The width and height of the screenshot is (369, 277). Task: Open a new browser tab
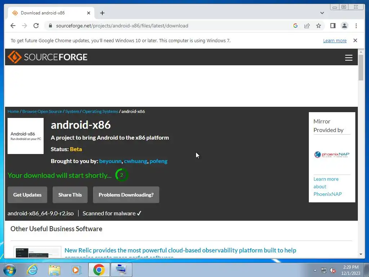(102, 13)
